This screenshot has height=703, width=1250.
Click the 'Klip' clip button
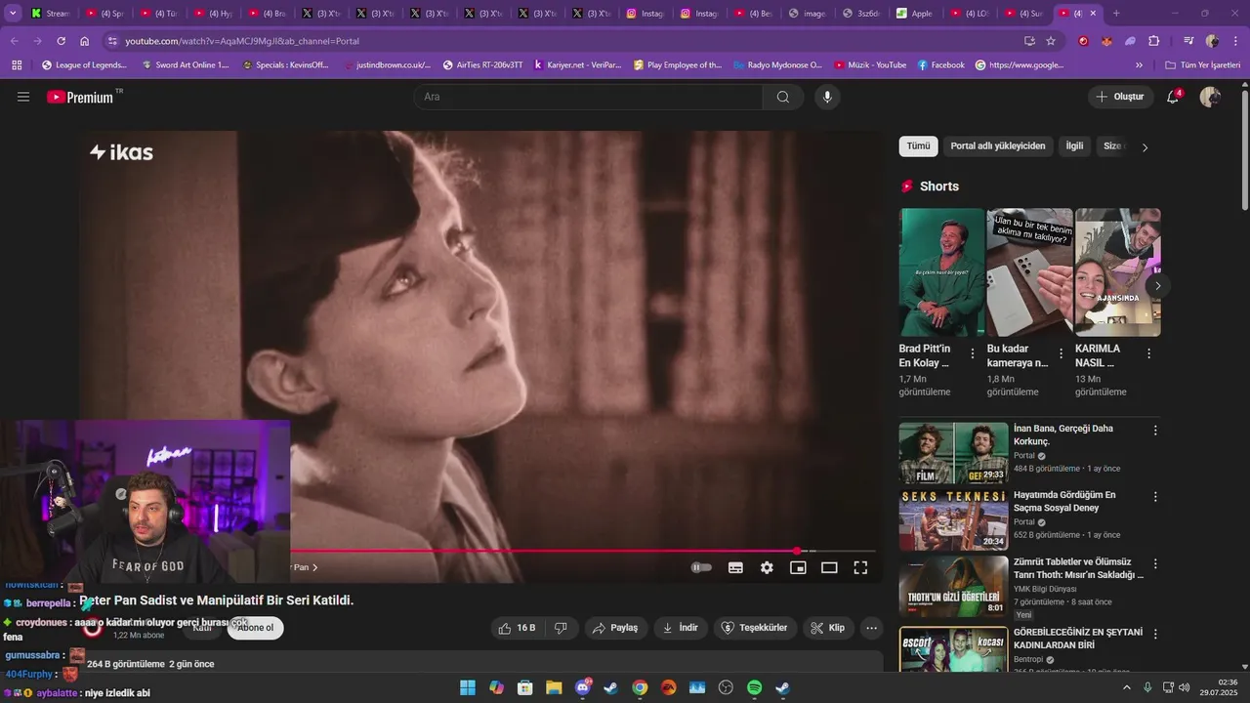pyautogui.click(x=827, y=628)
